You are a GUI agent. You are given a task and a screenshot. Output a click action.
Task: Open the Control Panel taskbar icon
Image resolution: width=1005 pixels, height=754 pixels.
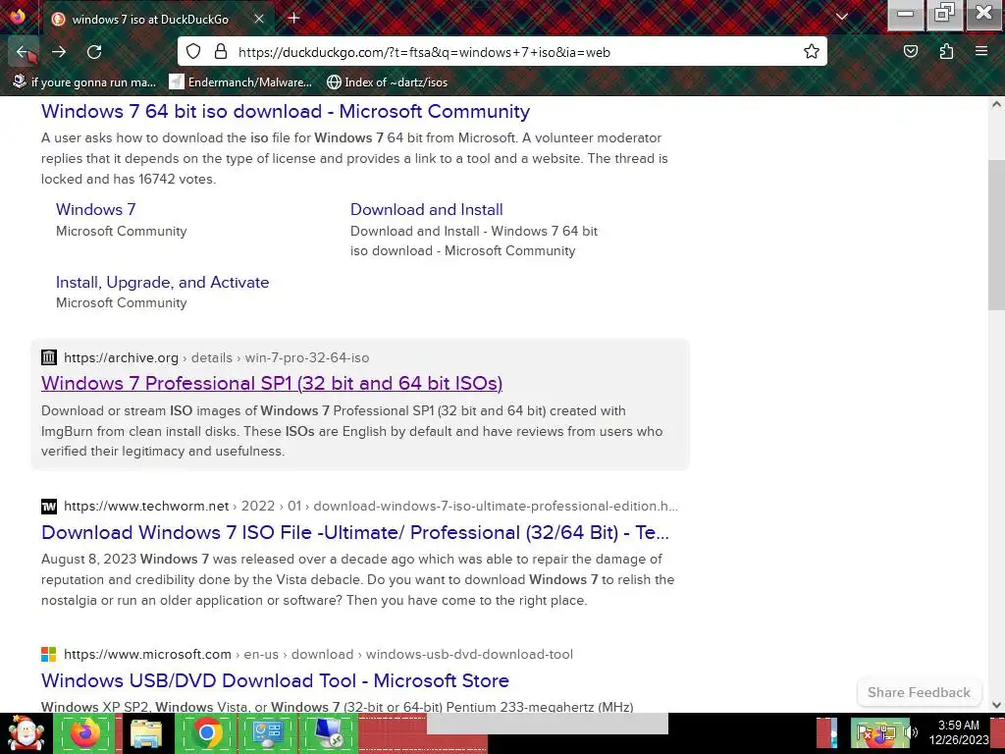pos(267,732)
